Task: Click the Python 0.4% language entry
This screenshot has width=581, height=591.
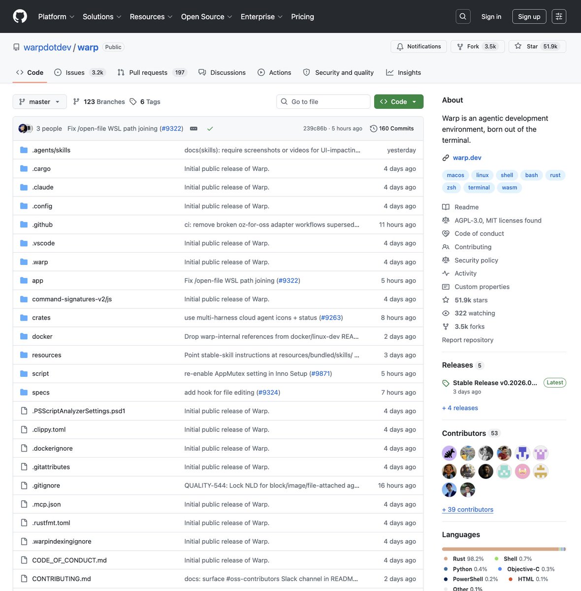Action: point(465,569)
